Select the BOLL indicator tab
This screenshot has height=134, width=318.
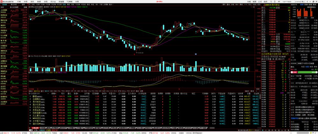[124, 91]
